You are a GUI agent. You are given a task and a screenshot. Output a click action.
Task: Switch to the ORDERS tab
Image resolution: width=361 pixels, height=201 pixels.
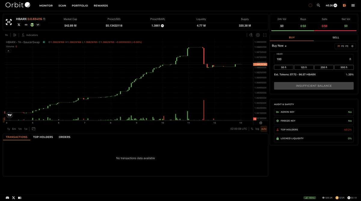(64, 137)
